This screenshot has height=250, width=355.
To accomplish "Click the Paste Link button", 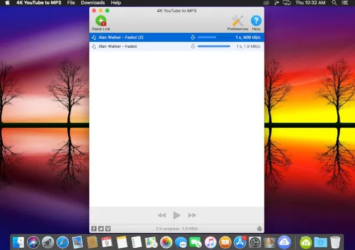I will pos(101,23).
